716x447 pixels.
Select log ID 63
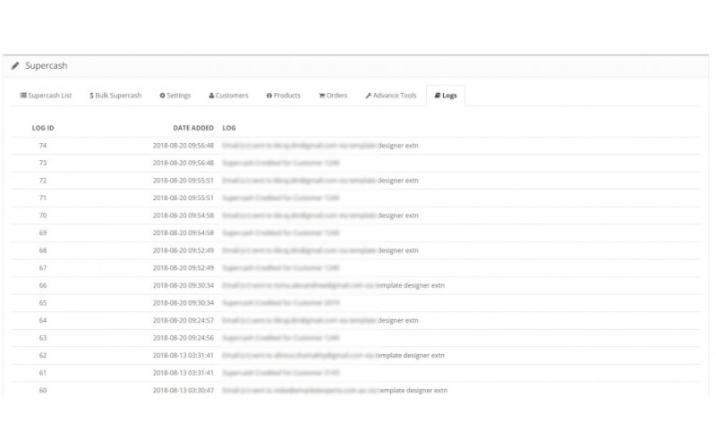[x=43, y=338]
